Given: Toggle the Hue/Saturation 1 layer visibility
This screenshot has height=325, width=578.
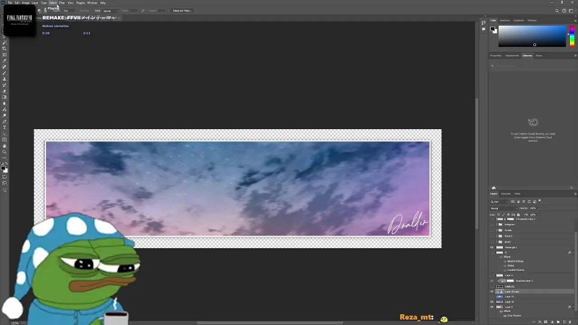Looking at the screenshot, I should [x=492, y=281].
